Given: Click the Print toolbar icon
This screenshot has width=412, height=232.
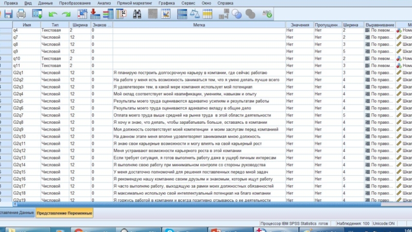Looking at the screenshot, I should click(21, 14).
